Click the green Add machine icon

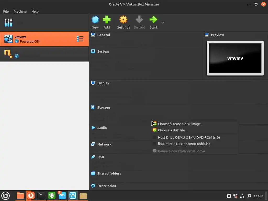point(107,20)
